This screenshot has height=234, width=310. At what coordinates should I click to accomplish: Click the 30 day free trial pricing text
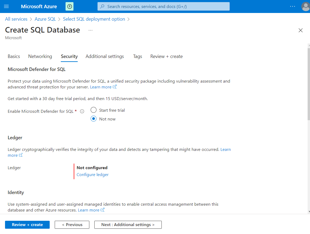(78, 98)
